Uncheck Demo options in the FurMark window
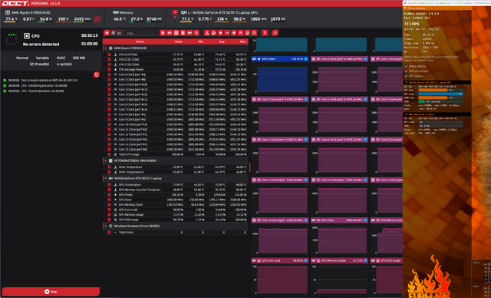The image size is (491, 298). tap(406, 66)
